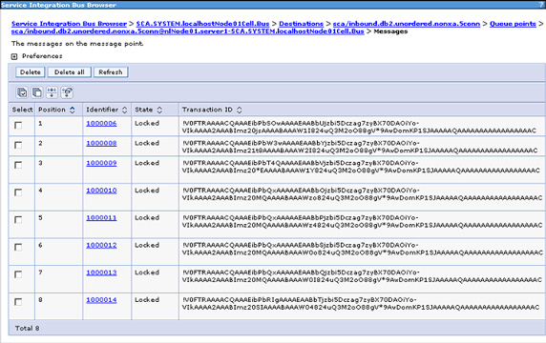Click the Identifier column header label

pyautogui.click(x=102, y=110)
